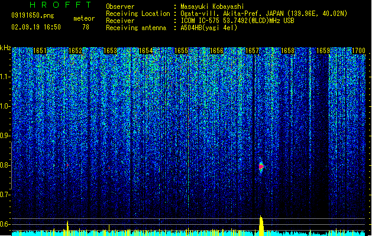Click the date stamp 02.09.19 16:50
The width and height of the screenshot is (372, 236).
[36, 27]
